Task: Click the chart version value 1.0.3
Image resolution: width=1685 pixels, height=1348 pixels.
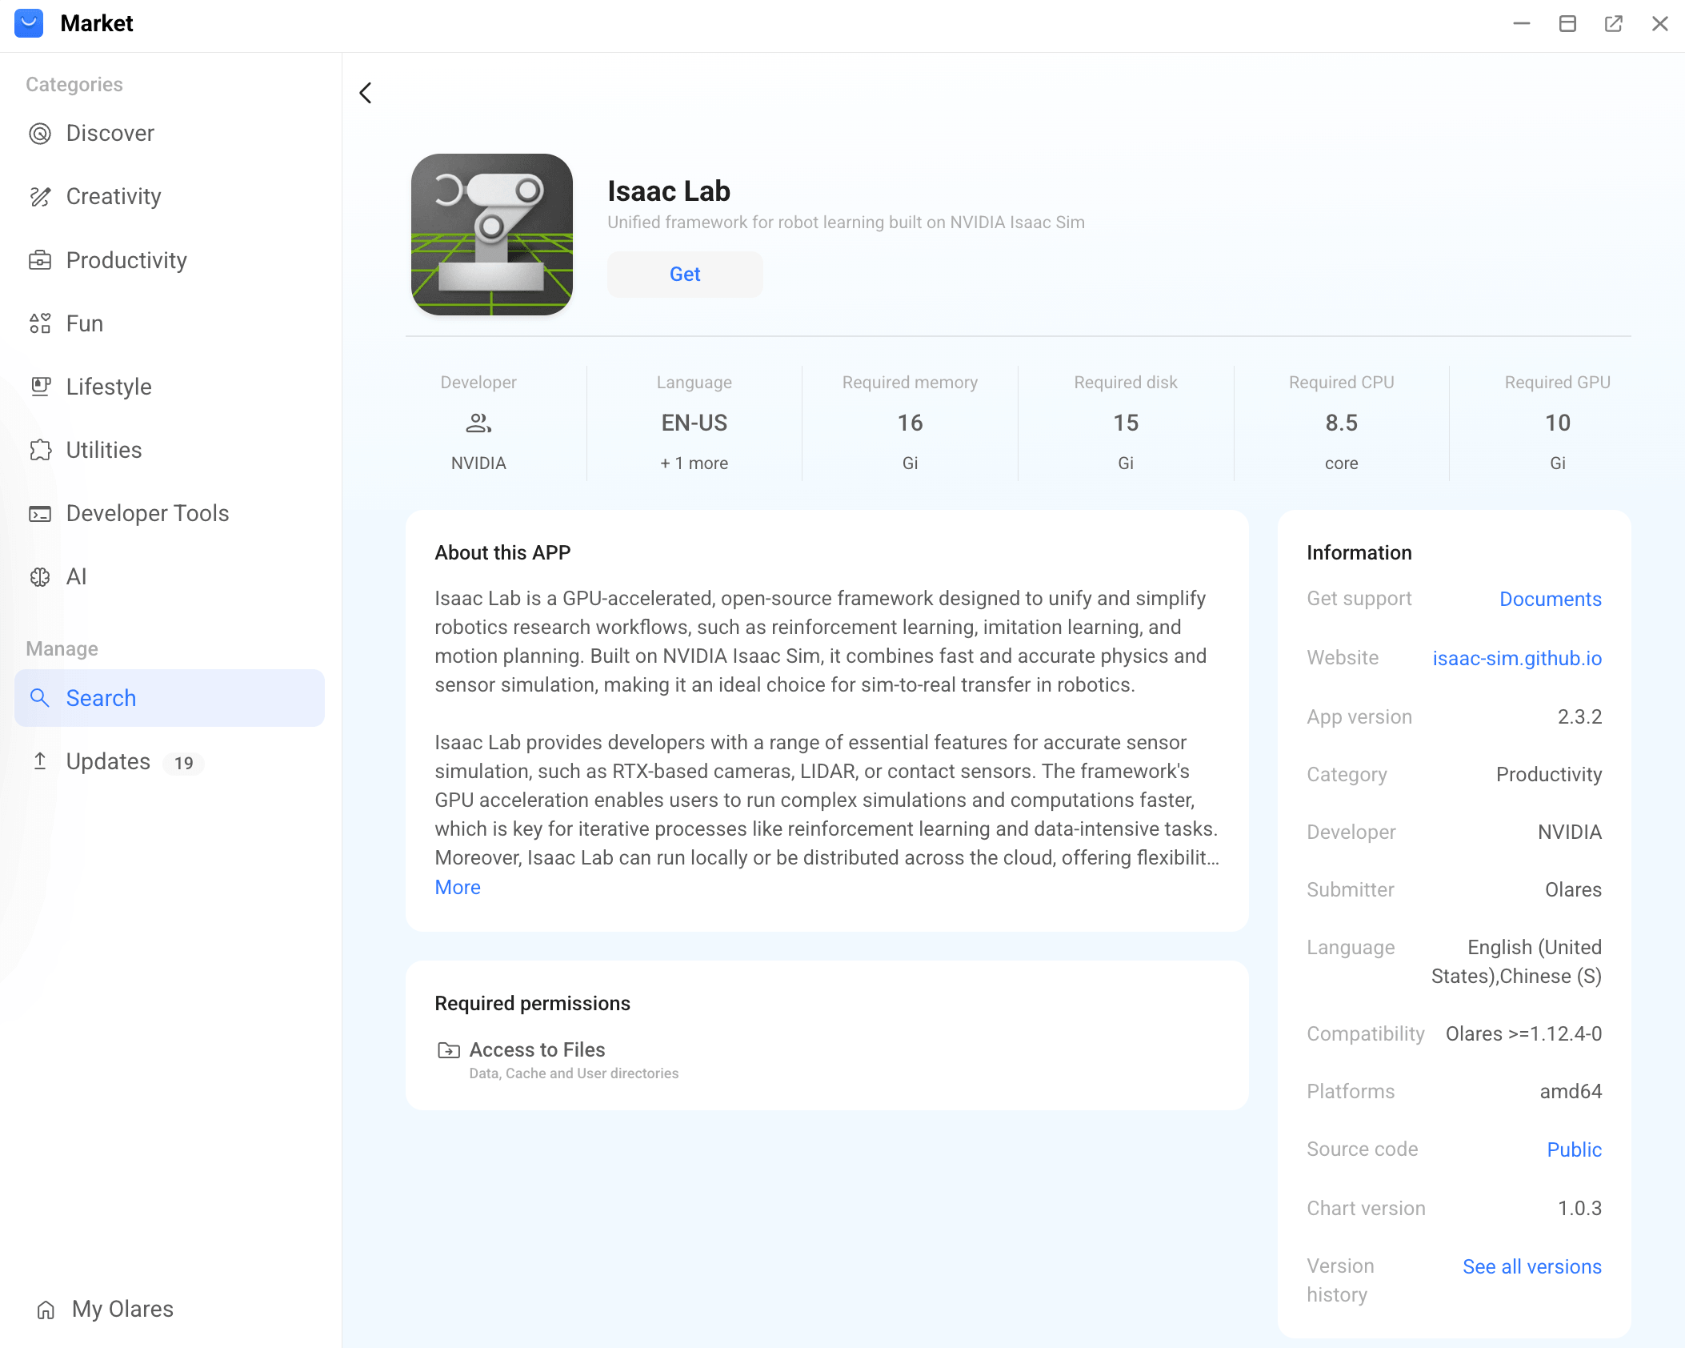Action: pos(1579,1209)
